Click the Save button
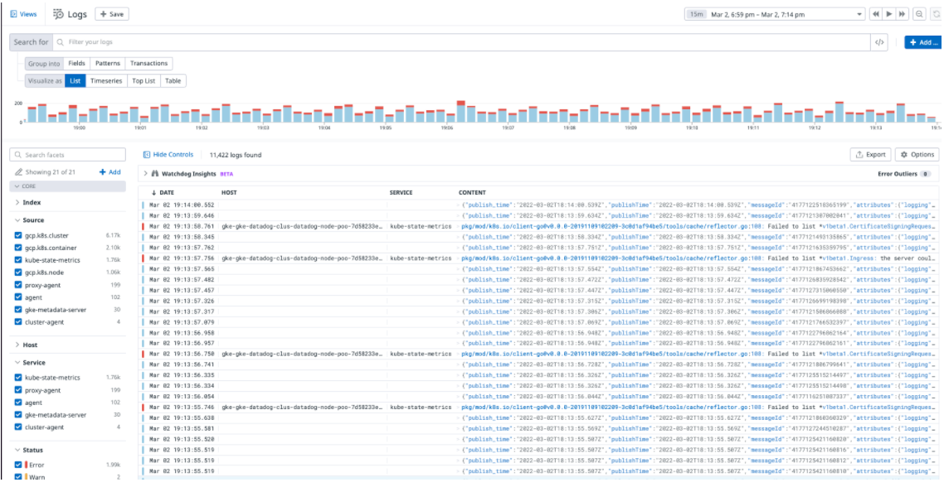The width and height of the screenshot is (944, 492). coord(112,14)
